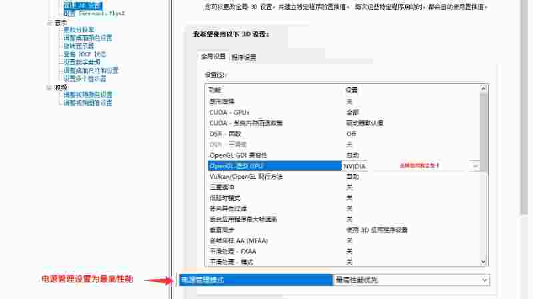Image resolution: width=533 pixels, height=299 pixels.
Task: Collapse the 视频 tree node
Action: pyautogui.click(x=49, y=87)
